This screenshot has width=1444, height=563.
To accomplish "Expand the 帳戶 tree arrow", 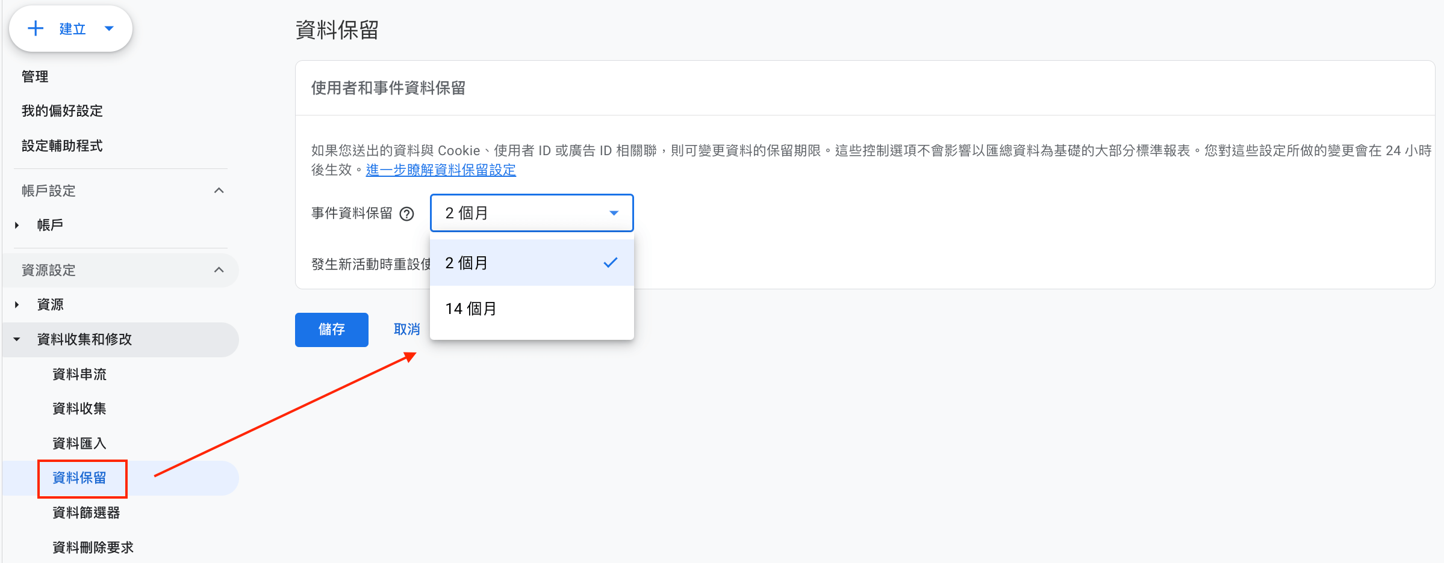I will point(17,226).
